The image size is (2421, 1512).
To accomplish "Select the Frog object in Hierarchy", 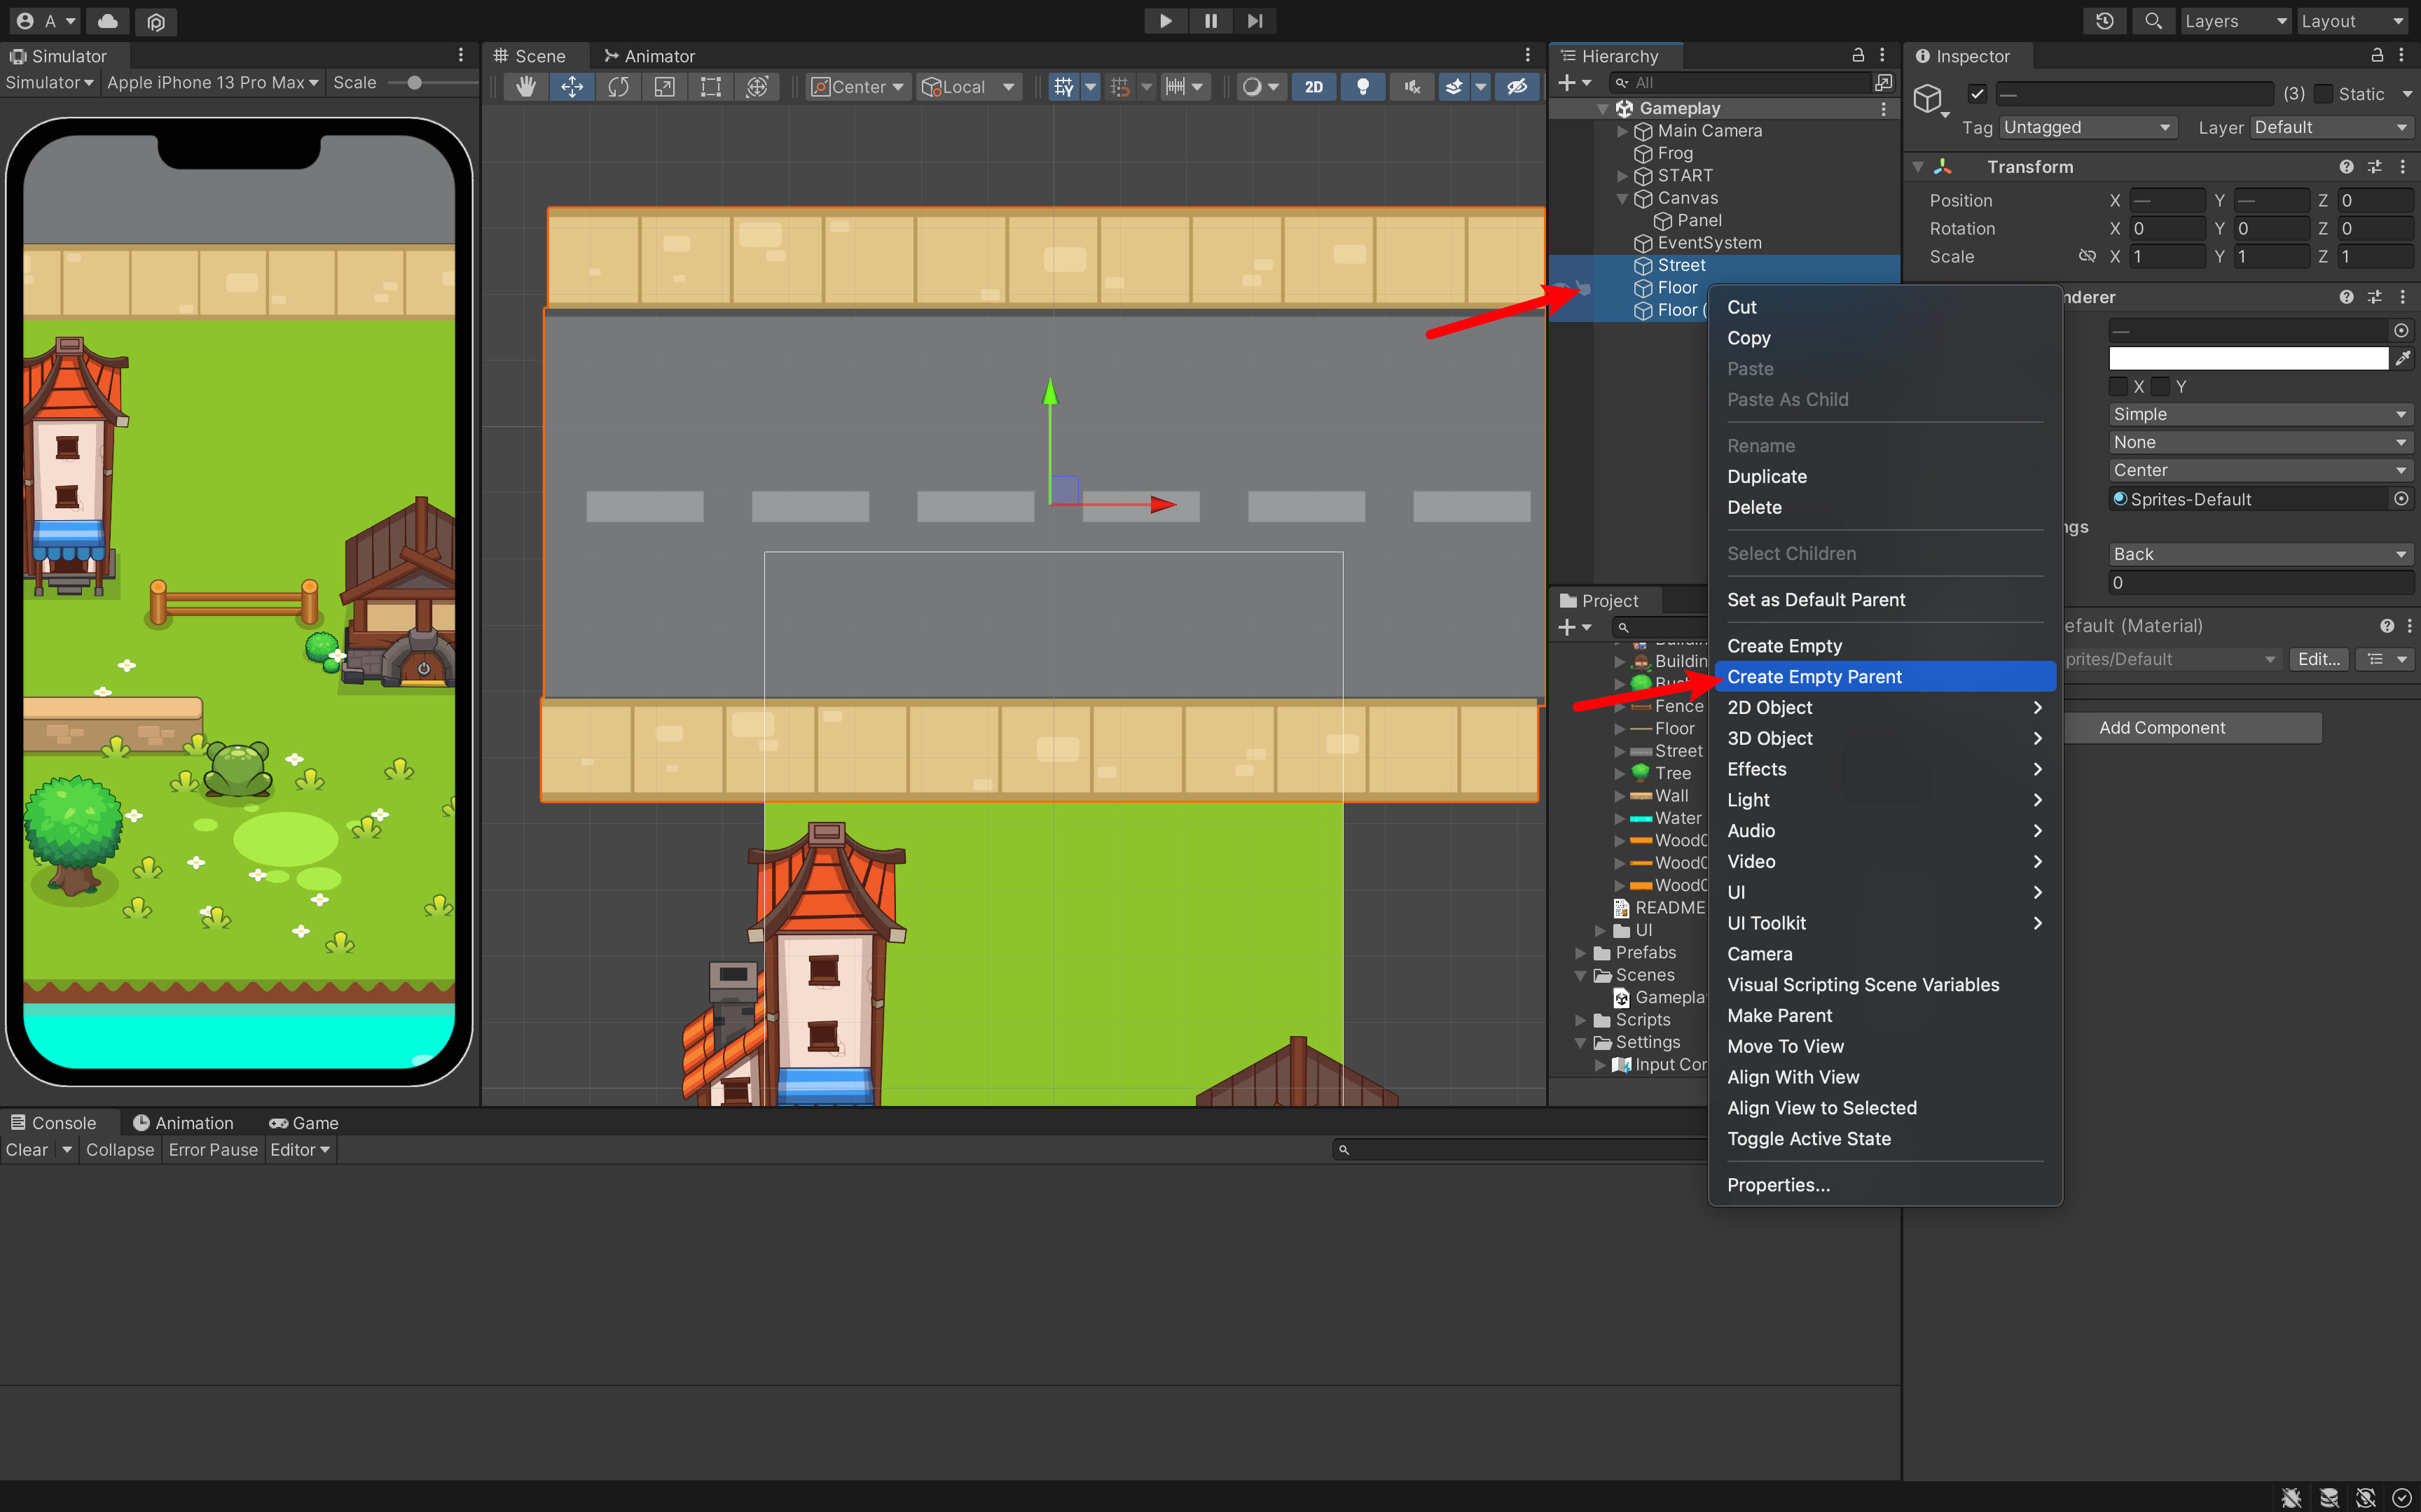I will pyautogui.click(x=1675, y=153).
